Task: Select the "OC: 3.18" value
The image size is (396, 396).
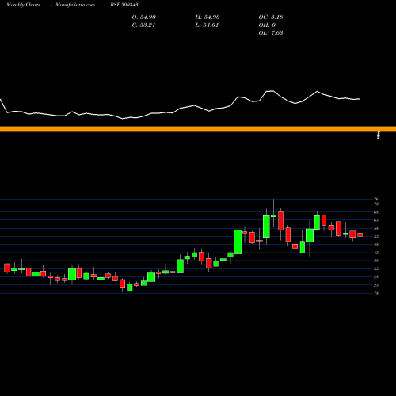Action: (271, 17)
